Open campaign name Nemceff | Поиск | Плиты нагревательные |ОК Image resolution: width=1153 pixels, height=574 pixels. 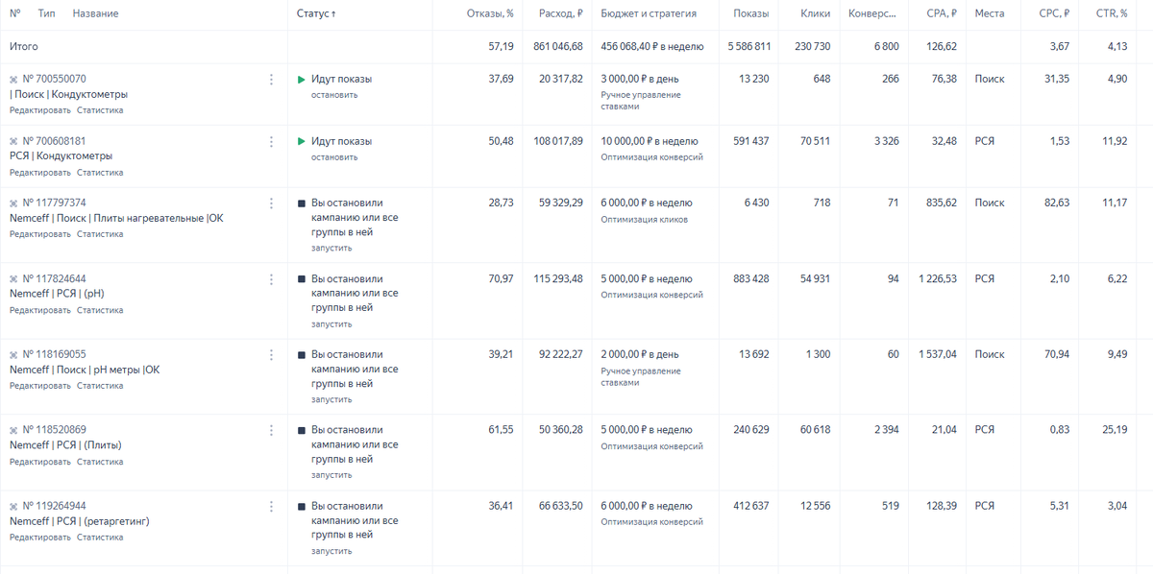[116, 219]
